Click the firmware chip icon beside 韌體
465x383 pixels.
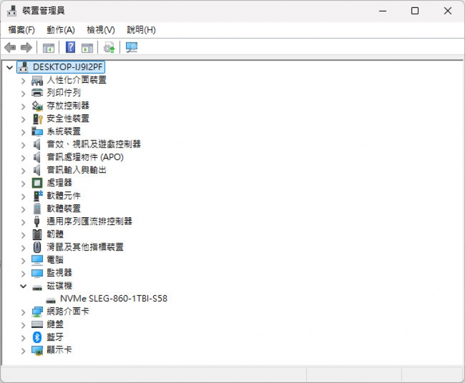37,234
